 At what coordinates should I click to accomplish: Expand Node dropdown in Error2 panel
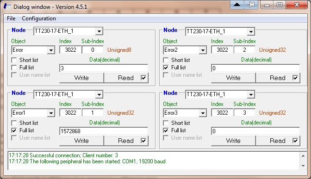251,31
